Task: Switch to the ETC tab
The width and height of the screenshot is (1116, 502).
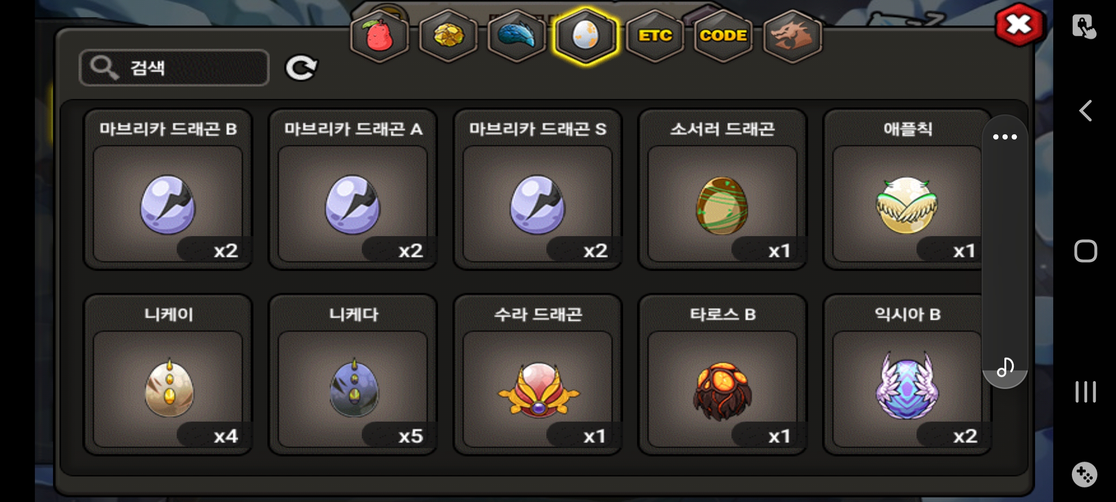Action: click(x=655, y=36)
